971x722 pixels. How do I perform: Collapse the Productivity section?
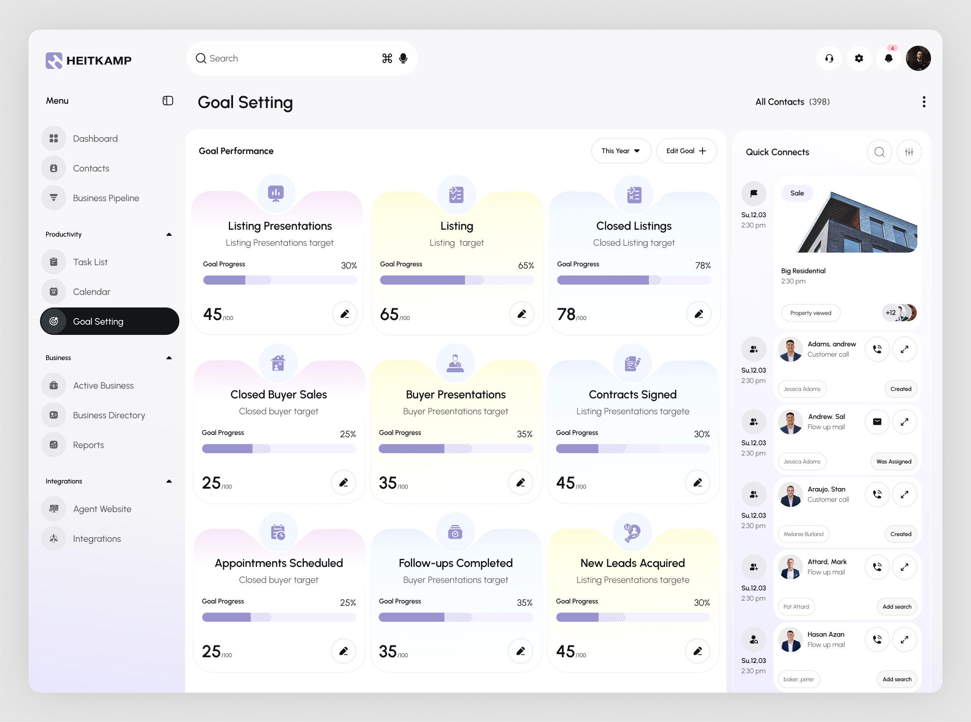[169, 235]
